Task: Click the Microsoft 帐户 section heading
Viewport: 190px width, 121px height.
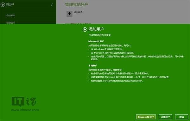Action: coord(96,41)
